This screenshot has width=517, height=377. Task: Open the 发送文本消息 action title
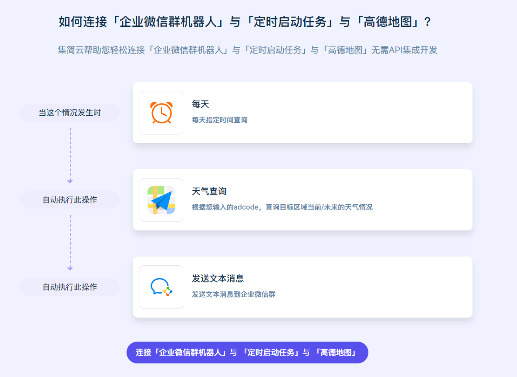pyautogui.click(x=218, y=278)
